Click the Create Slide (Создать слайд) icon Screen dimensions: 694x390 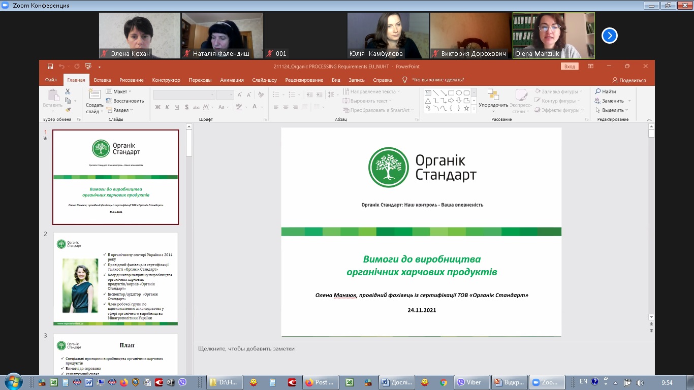[94, 95]
